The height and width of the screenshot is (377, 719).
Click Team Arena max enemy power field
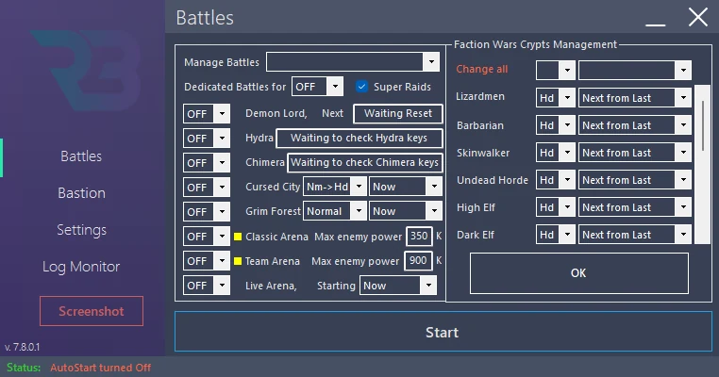coord(418,261)
